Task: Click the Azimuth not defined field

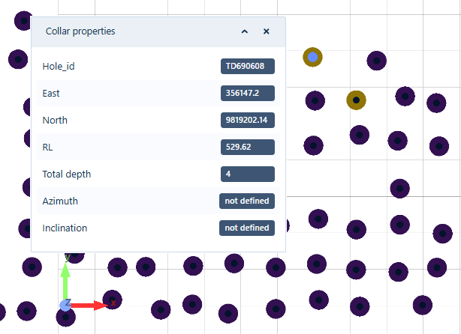Action: coord(247,201)
